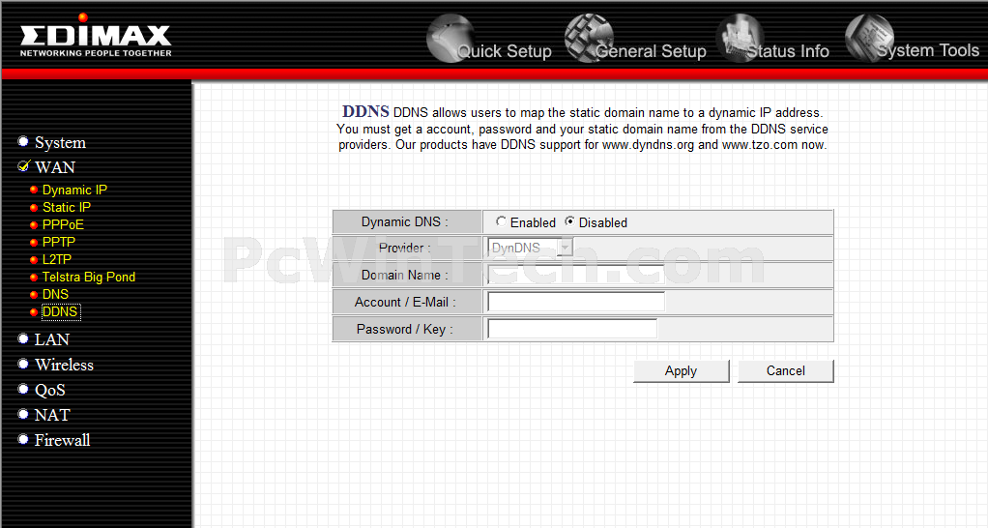Click the Edimax logo

95,36
